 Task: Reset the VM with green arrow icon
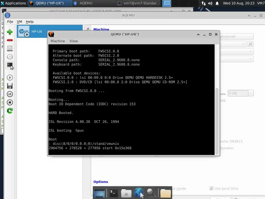click(x=10, y=111)
